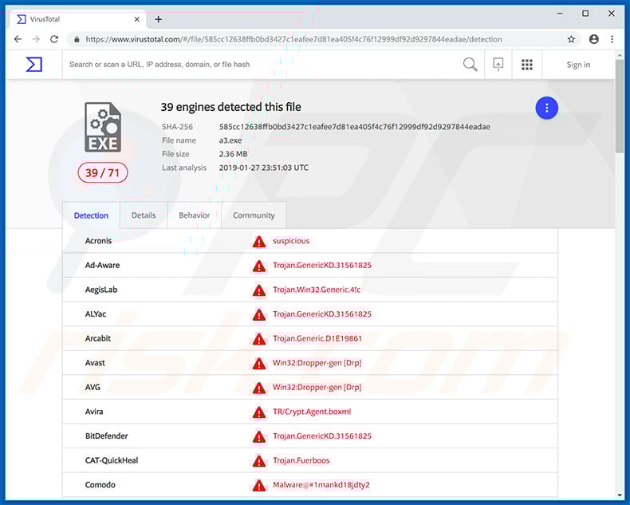Screen dimensions: 630x505
Task: Click Ad-Aware's Trojan.GenericKD.31561825 result
Action: pyautogui.click(x=322, y=266)
